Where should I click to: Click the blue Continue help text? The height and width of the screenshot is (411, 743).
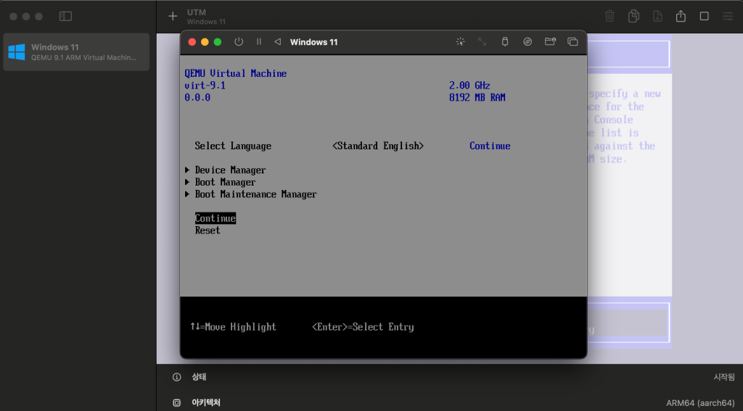click(x=490, y=146)
